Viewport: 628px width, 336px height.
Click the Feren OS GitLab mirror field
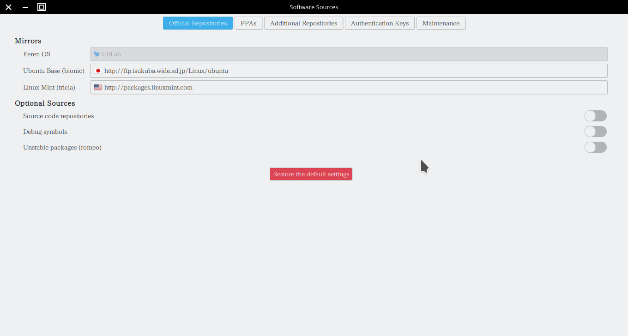pos(349,54)
